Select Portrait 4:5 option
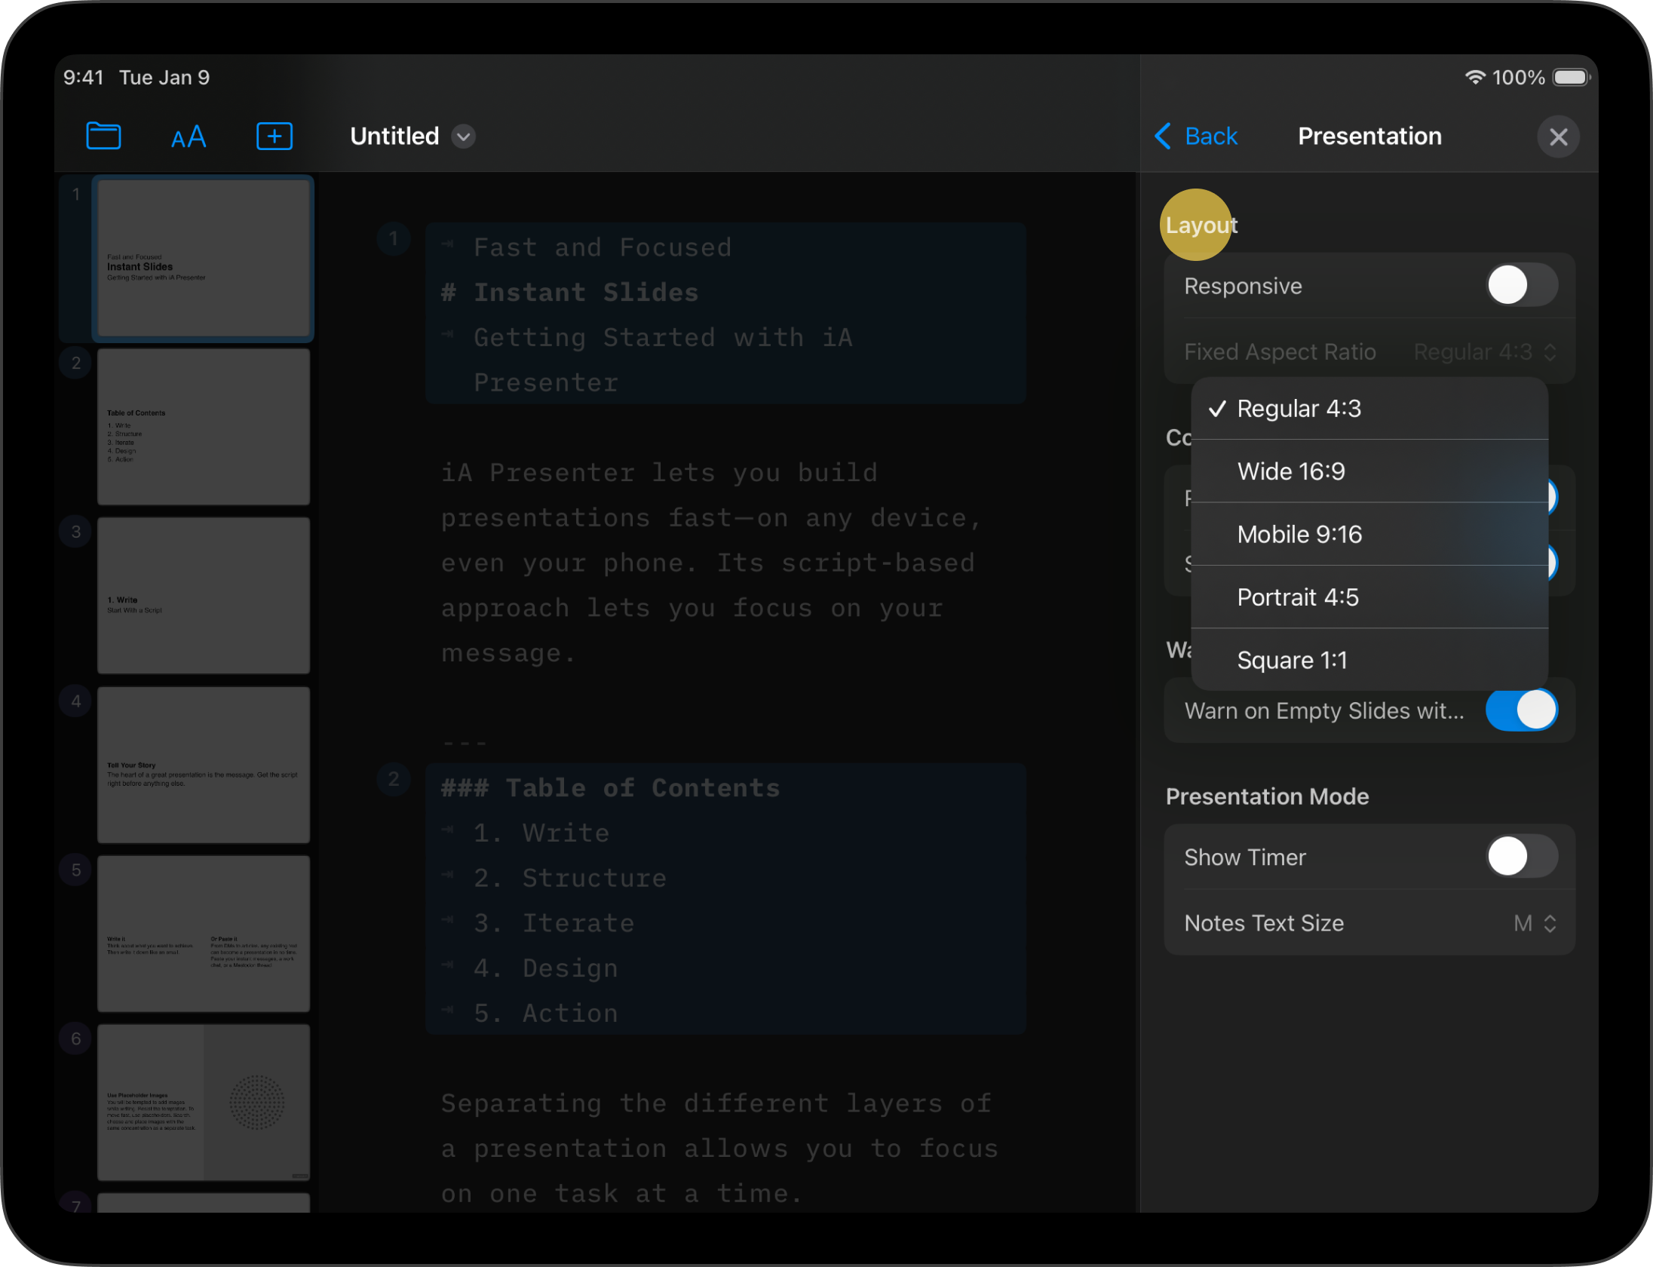 [1297, 598]
